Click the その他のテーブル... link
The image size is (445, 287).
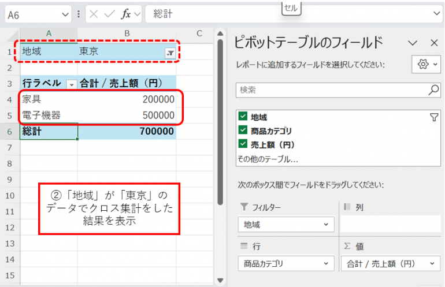[x=268, y=158]
